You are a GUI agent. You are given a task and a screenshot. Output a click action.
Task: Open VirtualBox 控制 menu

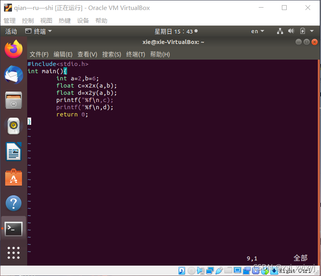pyautogui.click(x=28, y=21)
